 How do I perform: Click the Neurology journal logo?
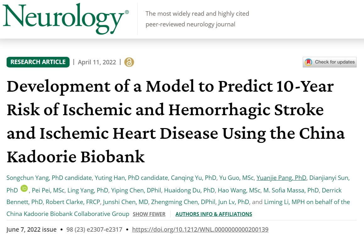coord(66,18)
